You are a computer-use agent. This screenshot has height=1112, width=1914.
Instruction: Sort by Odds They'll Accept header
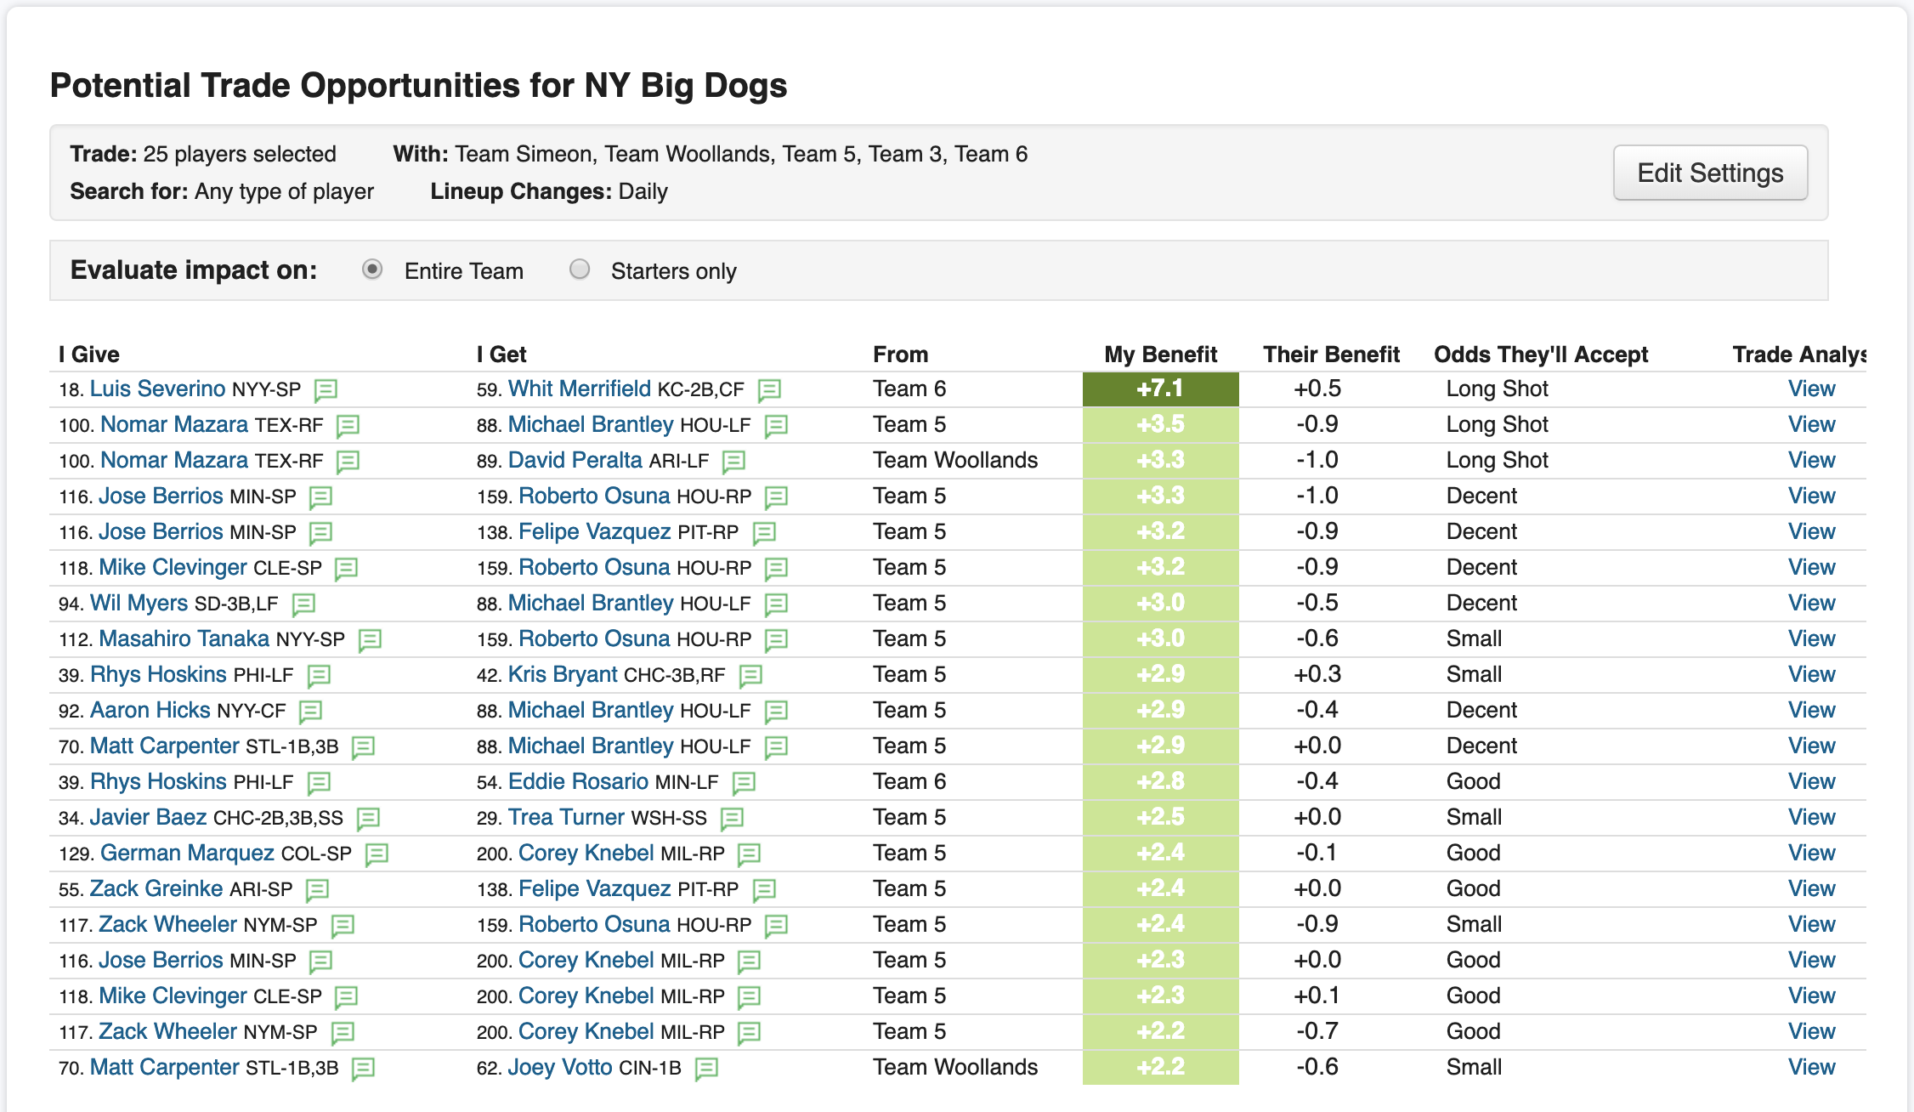click(x=1540, y=355)
